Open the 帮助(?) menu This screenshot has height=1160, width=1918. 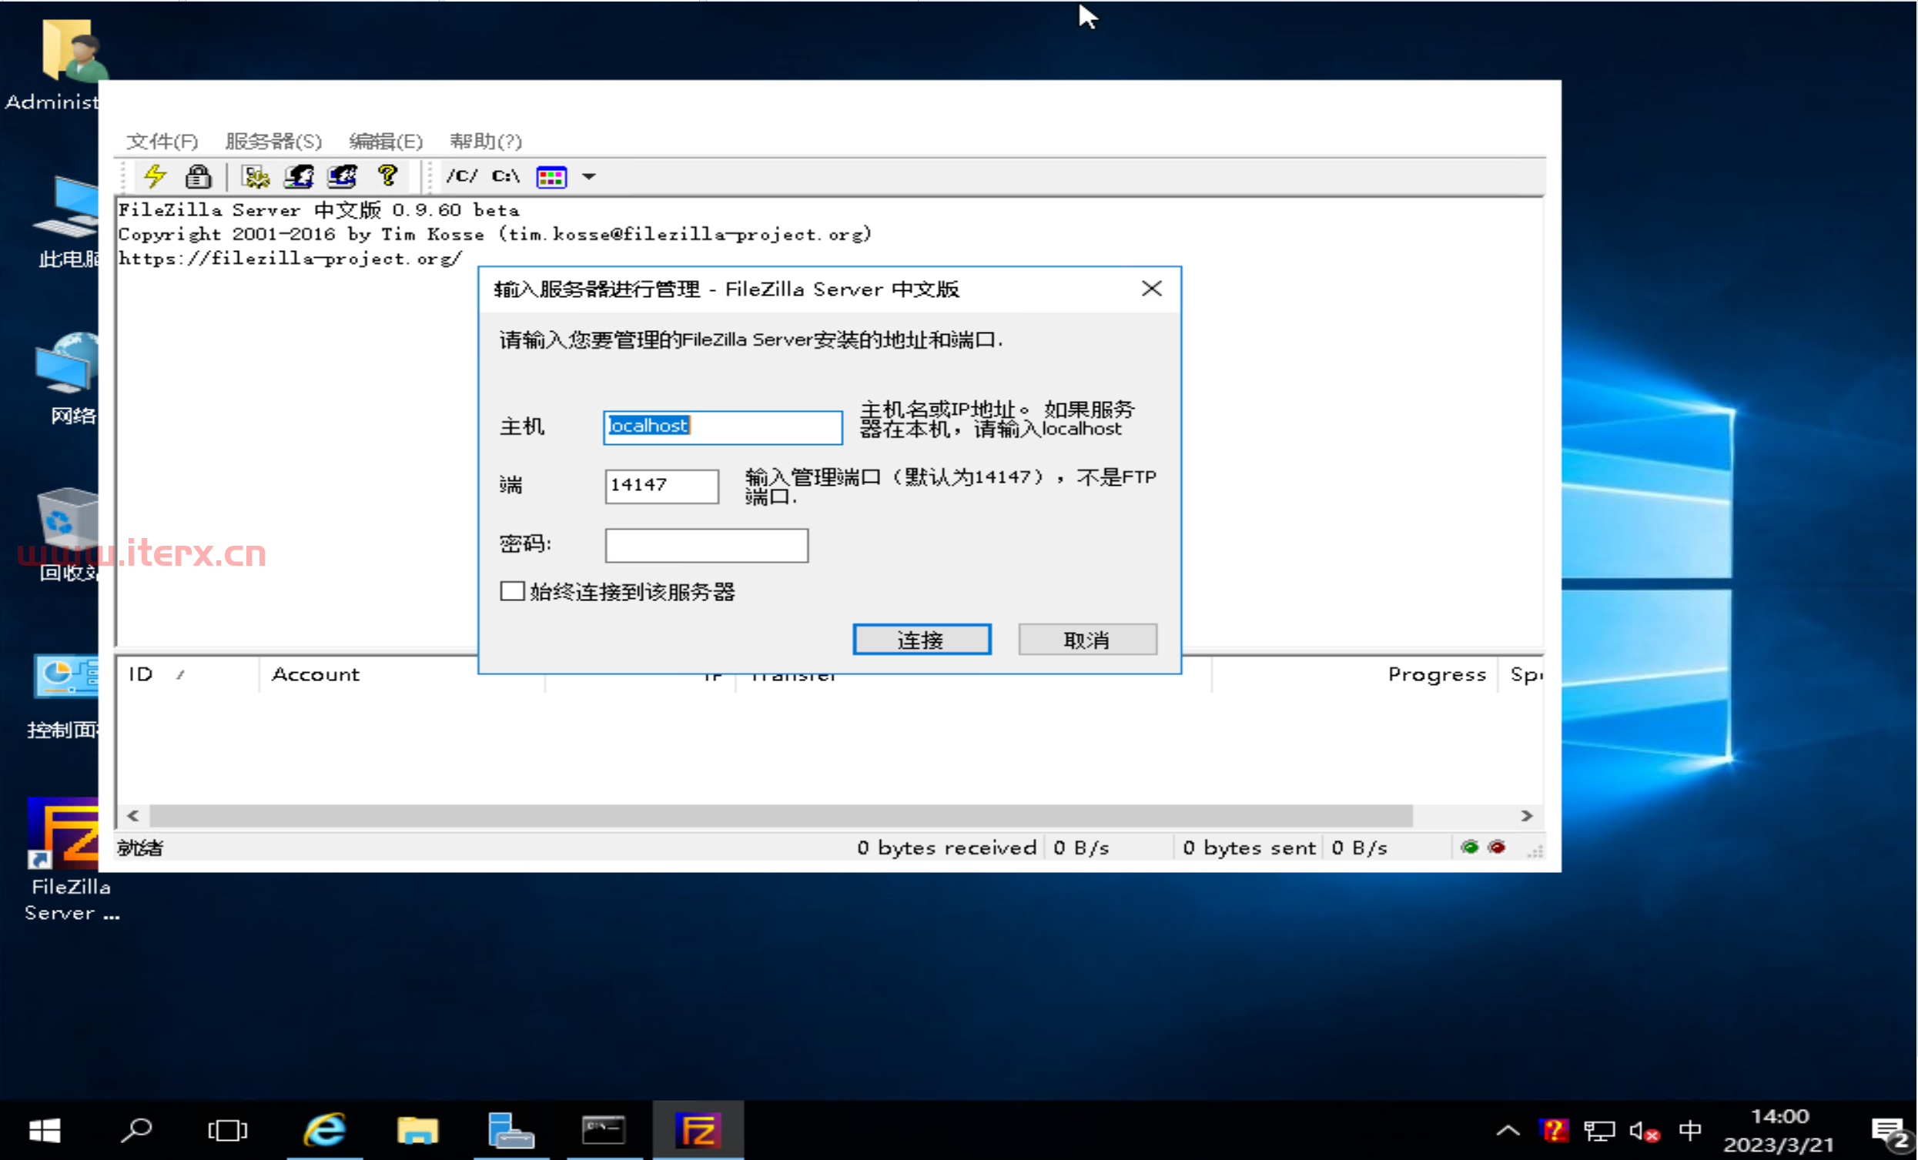(486, 141)
